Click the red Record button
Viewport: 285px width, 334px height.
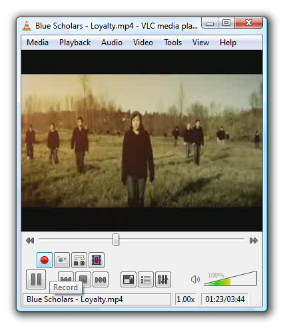click(45, 260)
